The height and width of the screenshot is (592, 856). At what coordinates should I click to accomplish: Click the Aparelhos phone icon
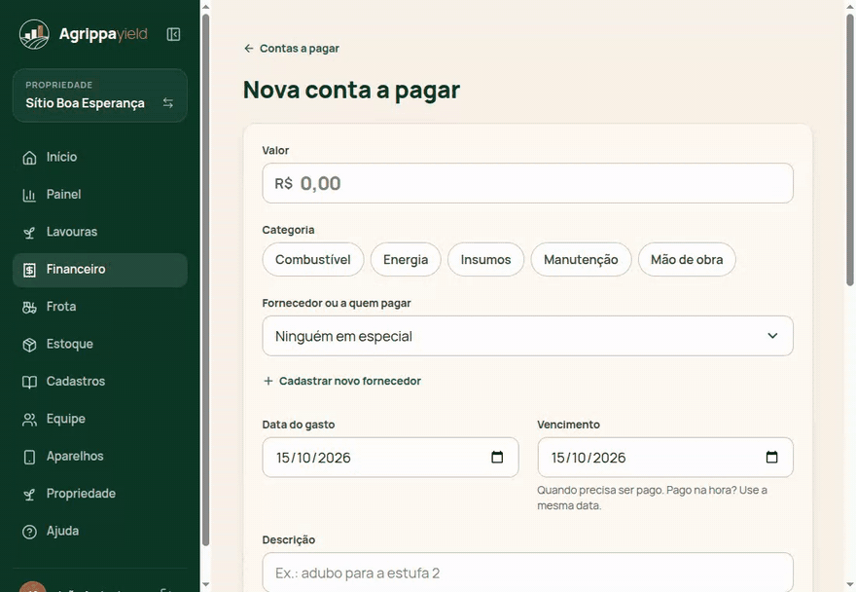coord(29,457)
